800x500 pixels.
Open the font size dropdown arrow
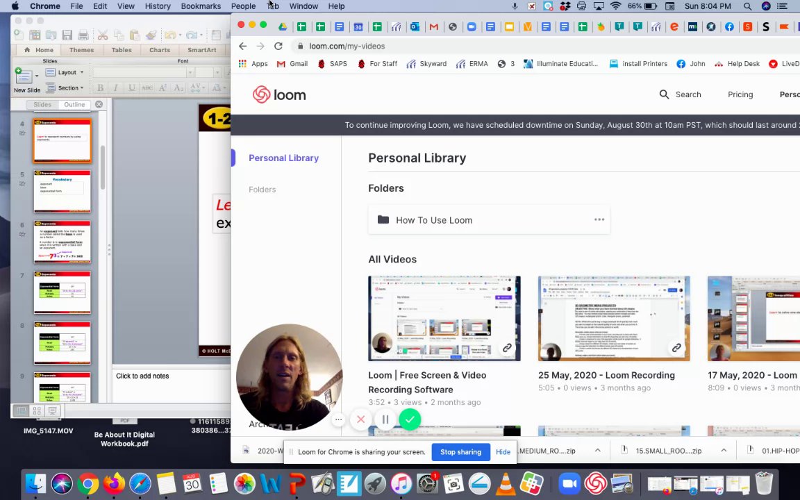click(x=217, y=72)
